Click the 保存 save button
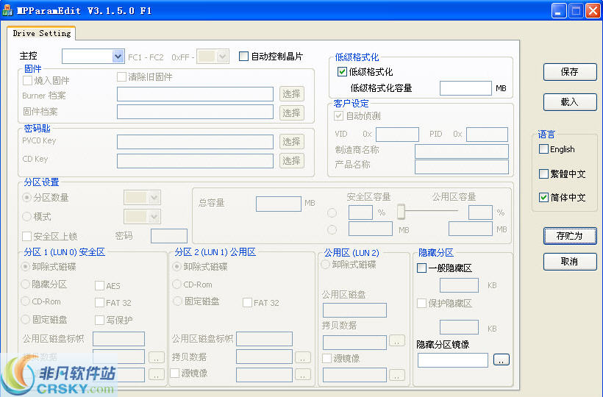603x397 pixels. [x=570, y=72]
